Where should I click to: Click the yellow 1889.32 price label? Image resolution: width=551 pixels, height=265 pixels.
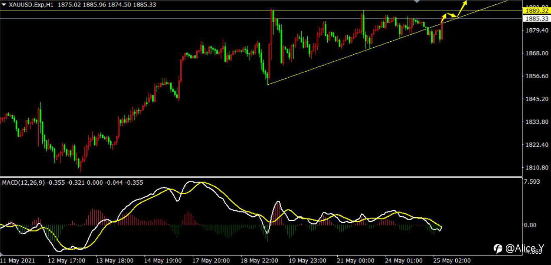pos(536,10)
